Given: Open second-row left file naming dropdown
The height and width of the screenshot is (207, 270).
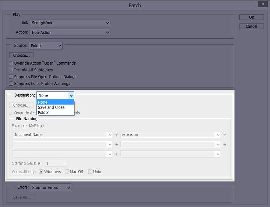Looking at the screenshot, I should tap(63, 144).
